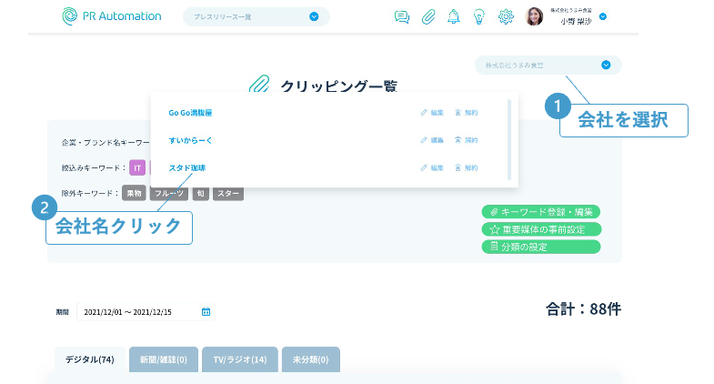Click company name スタド珈琲
The image size is (714, 384).
(x=187, y=168)
